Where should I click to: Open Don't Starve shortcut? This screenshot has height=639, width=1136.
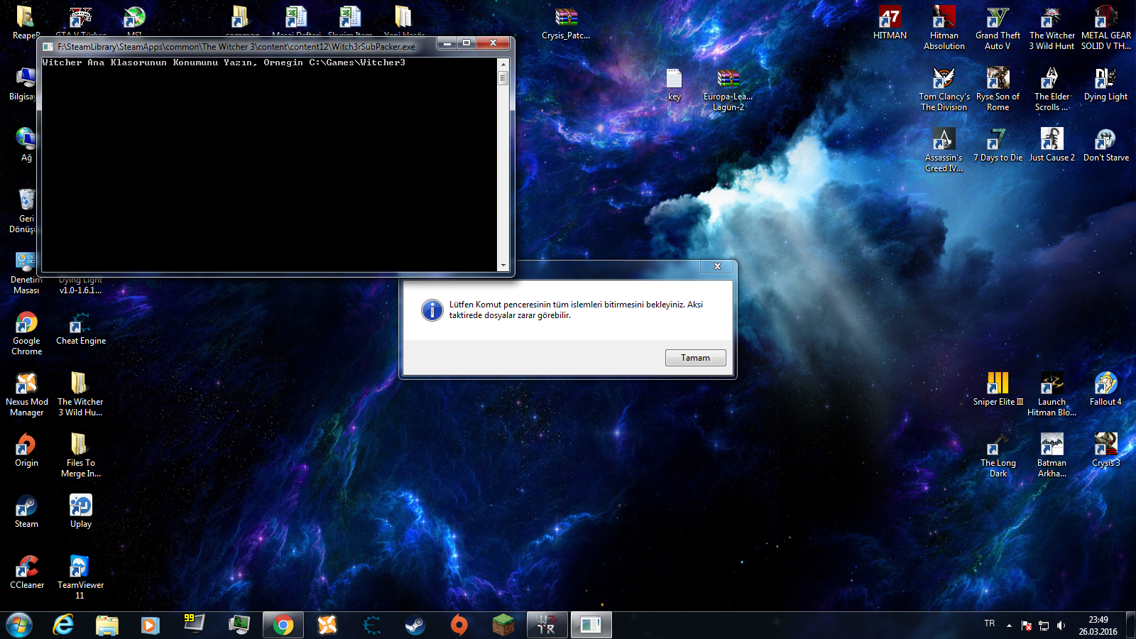pyautogui.click(x=1105, y=145)
